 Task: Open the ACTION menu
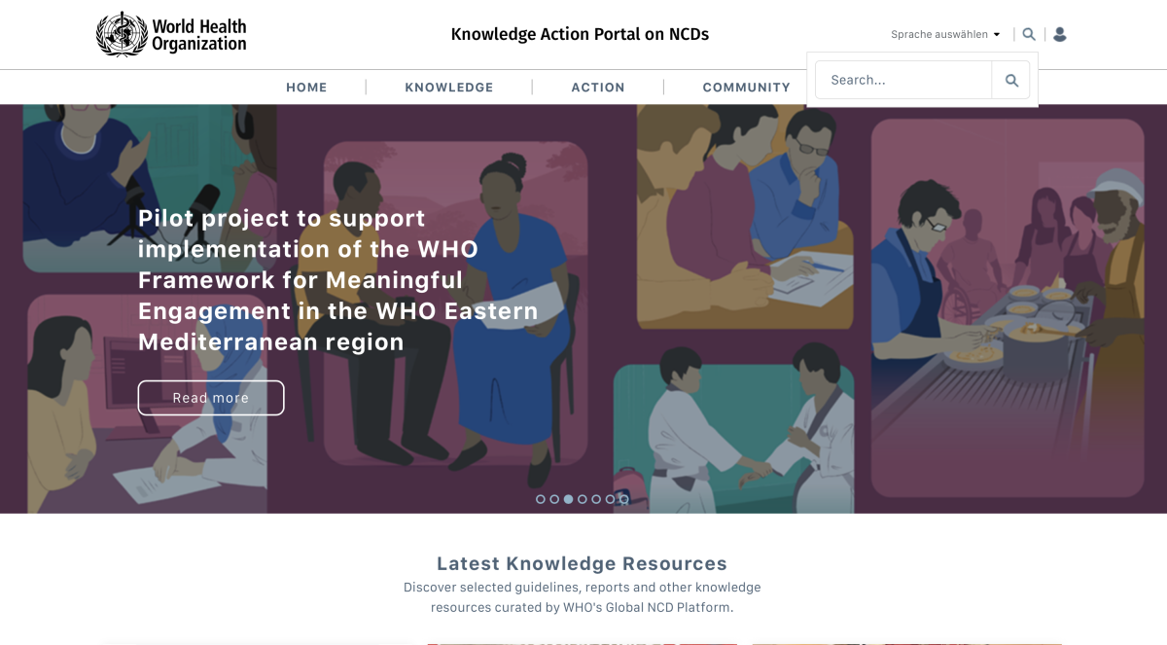pos(598,87)
